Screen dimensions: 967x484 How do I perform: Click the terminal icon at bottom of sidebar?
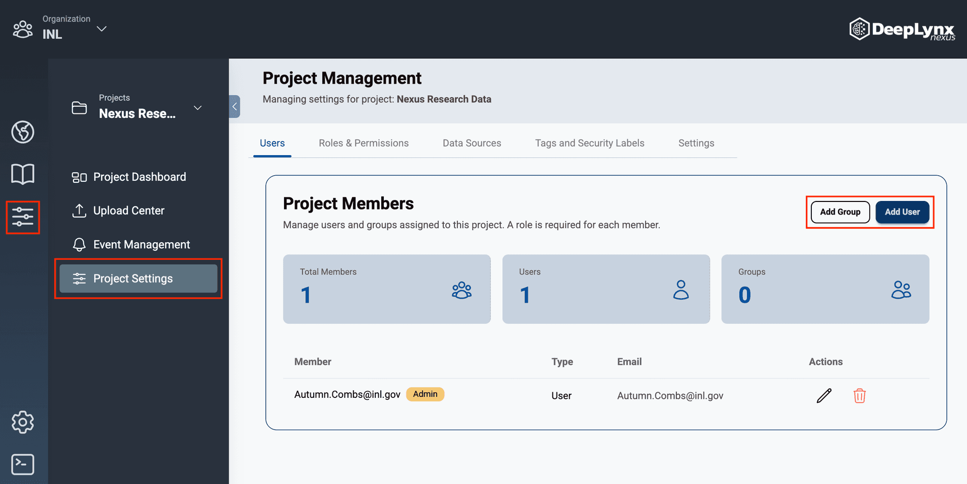tap(23, 464)
